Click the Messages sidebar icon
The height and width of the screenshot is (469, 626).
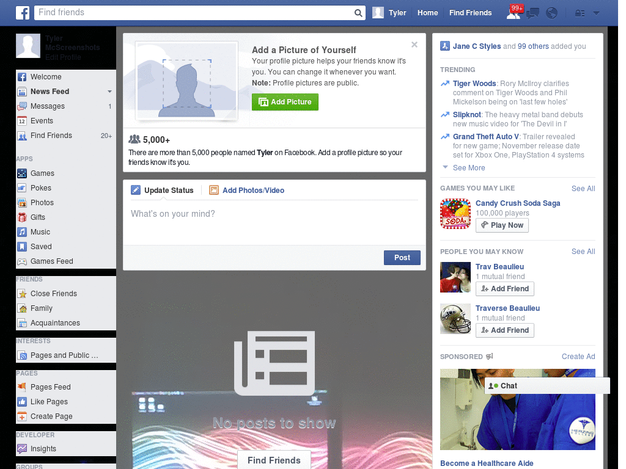22,106
